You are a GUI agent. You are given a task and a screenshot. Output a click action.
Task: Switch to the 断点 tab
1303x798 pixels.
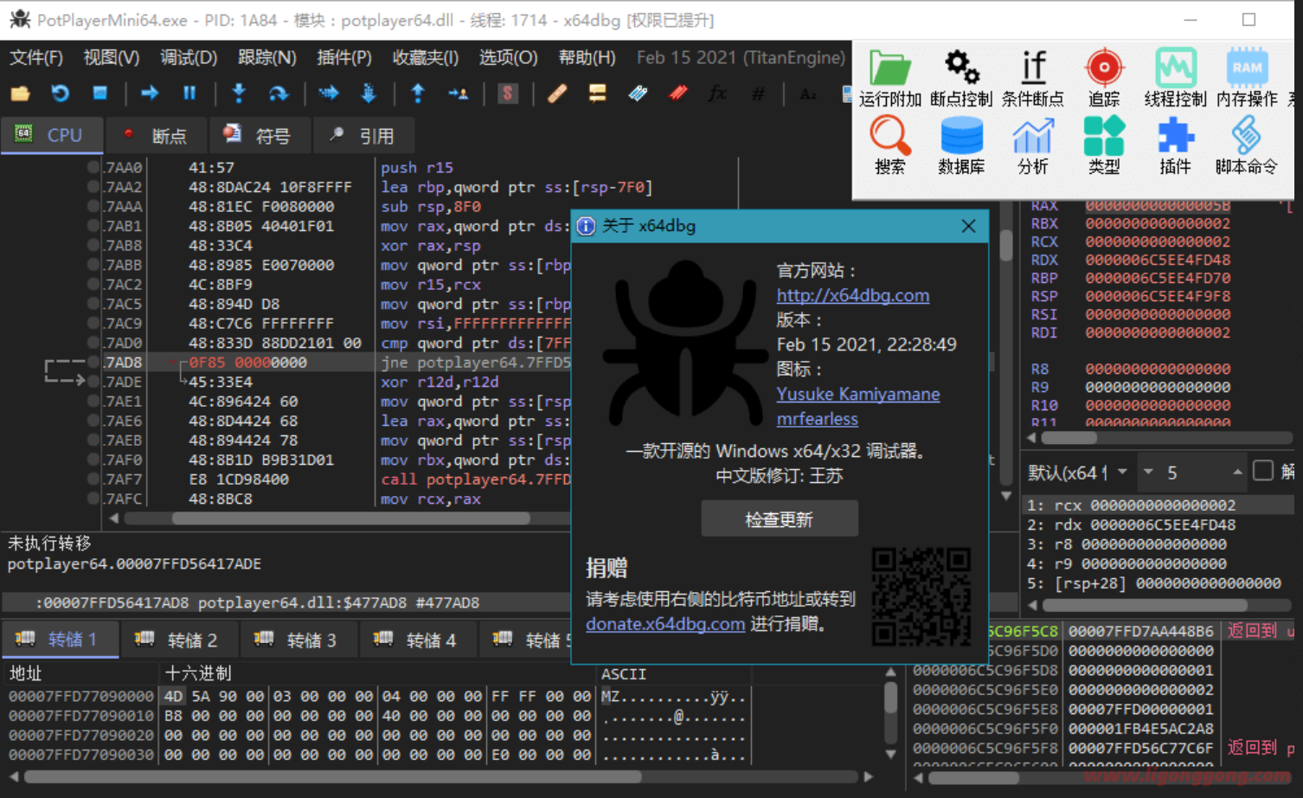tap(157, 136)
